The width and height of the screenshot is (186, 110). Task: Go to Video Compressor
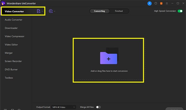[15, 36]
